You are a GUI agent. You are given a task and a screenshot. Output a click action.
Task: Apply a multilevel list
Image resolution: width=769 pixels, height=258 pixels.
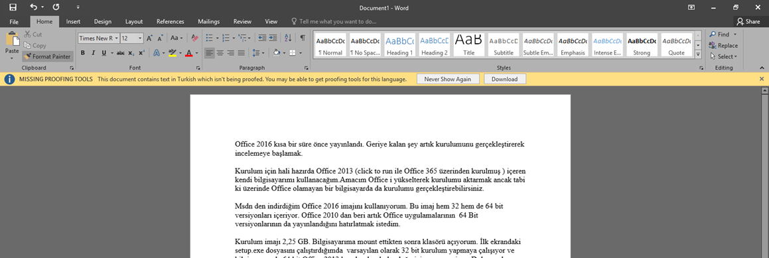click(242, 38)
